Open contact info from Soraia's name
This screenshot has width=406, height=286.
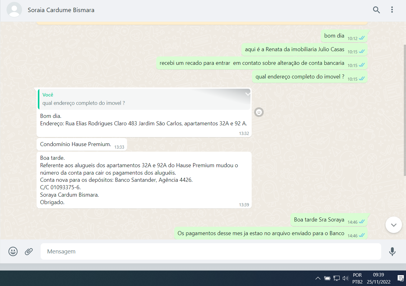tap(61, 10)
